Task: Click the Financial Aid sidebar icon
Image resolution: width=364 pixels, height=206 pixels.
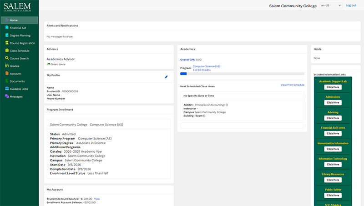Action: [7, 28]
